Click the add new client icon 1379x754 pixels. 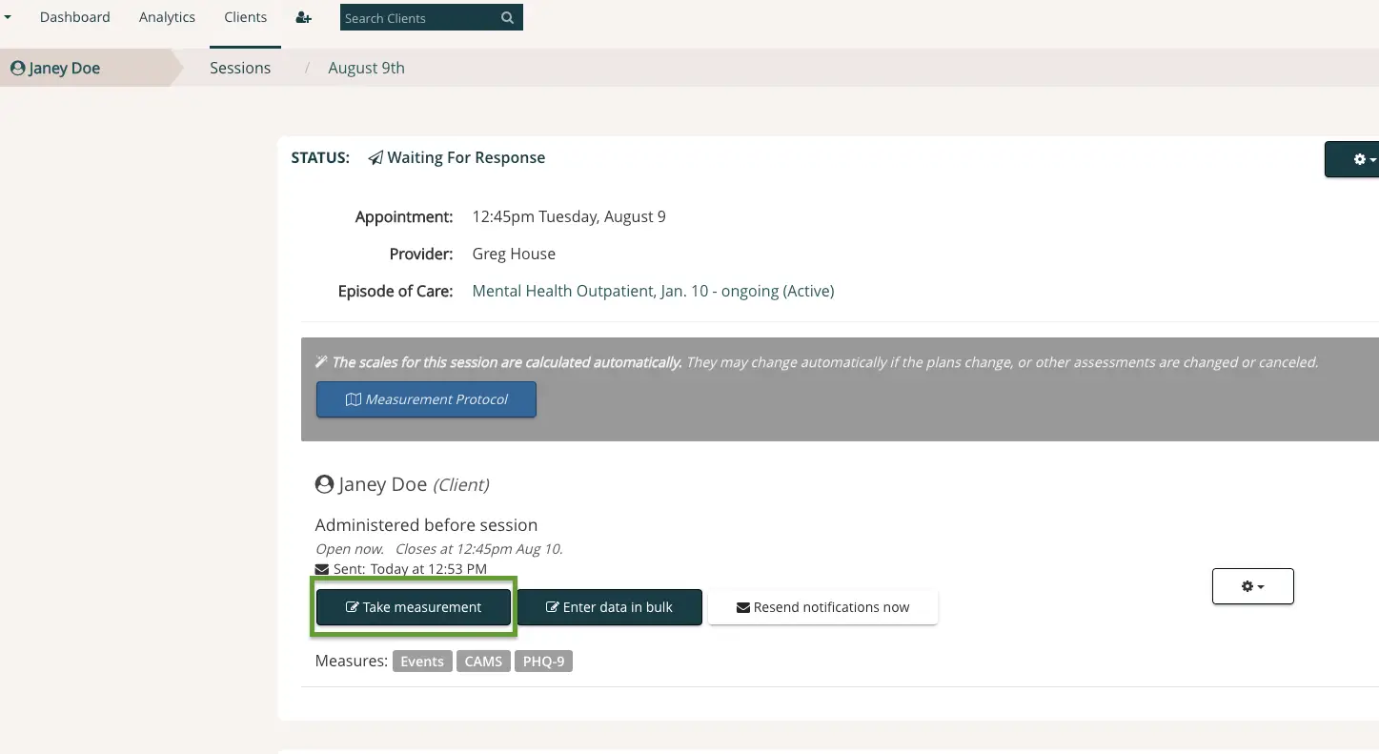pos(303,17)
